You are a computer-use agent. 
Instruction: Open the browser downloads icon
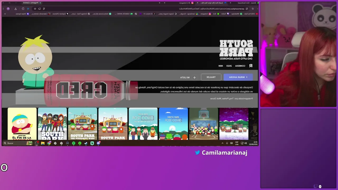pos(16,9)
